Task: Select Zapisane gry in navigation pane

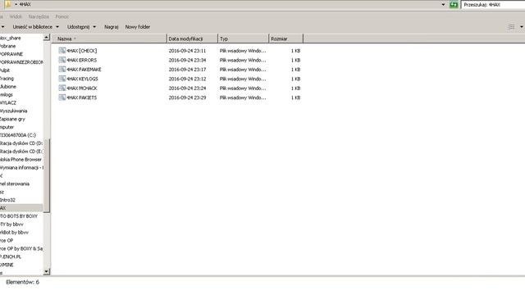Action: coord(12,119)
